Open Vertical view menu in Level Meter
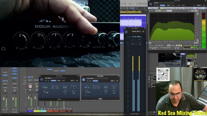The width and height of the screenshot is (207, 116). tap(136, 31)
